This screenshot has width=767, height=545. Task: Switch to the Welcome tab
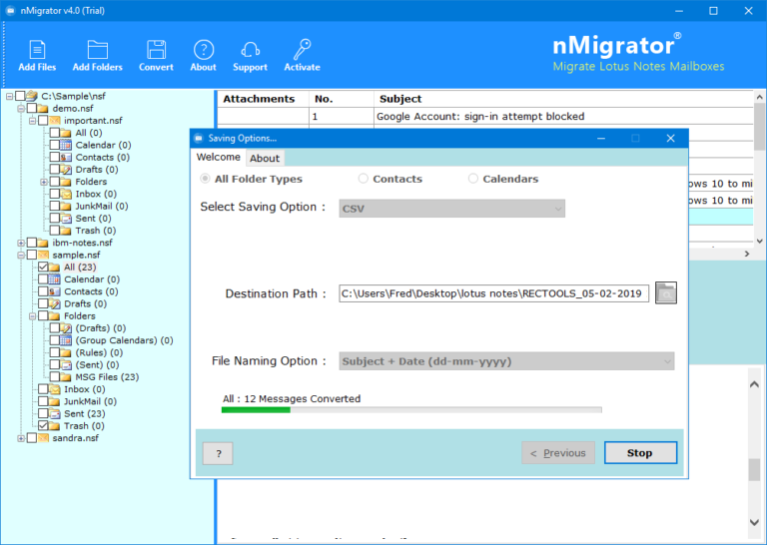[x=218, y=157]
